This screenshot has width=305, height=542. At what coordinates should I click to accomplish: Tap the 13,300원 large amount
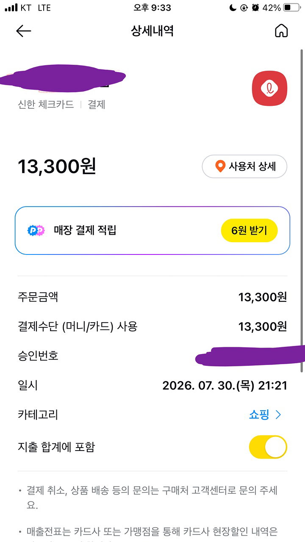(57, 166)
